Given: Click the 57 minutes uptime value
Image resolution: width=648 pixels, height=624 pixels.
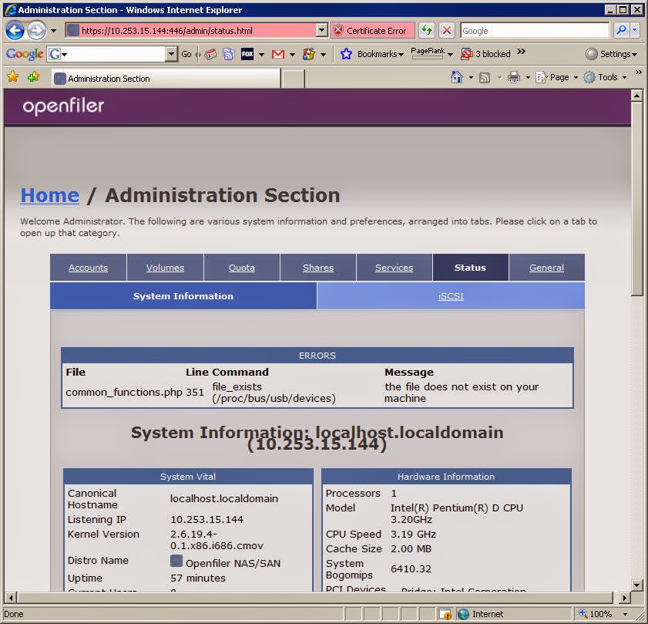Looking at the screenshot, I should (x=198, y=578).
